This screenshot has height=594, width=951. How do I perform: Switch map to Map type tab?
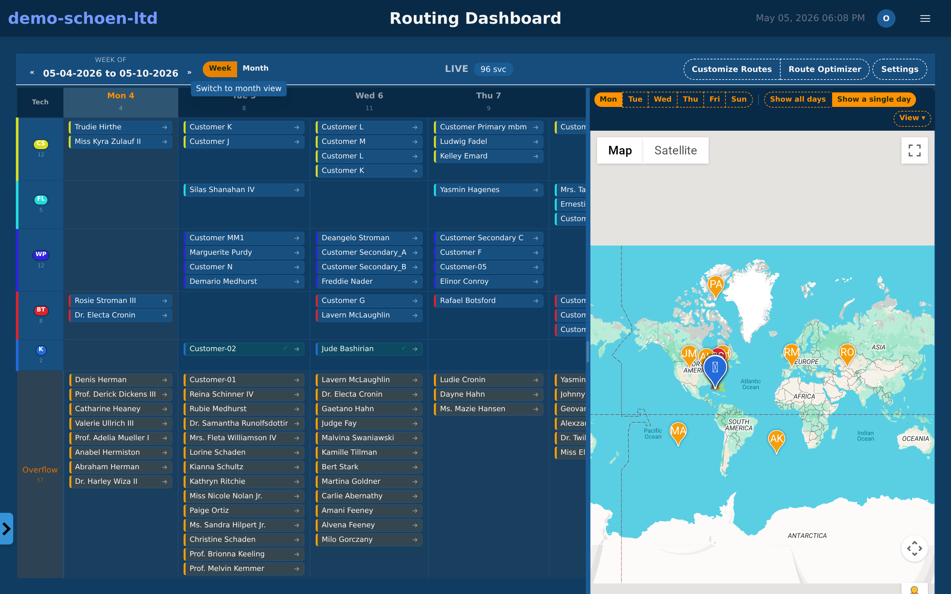tap(620, 150)
